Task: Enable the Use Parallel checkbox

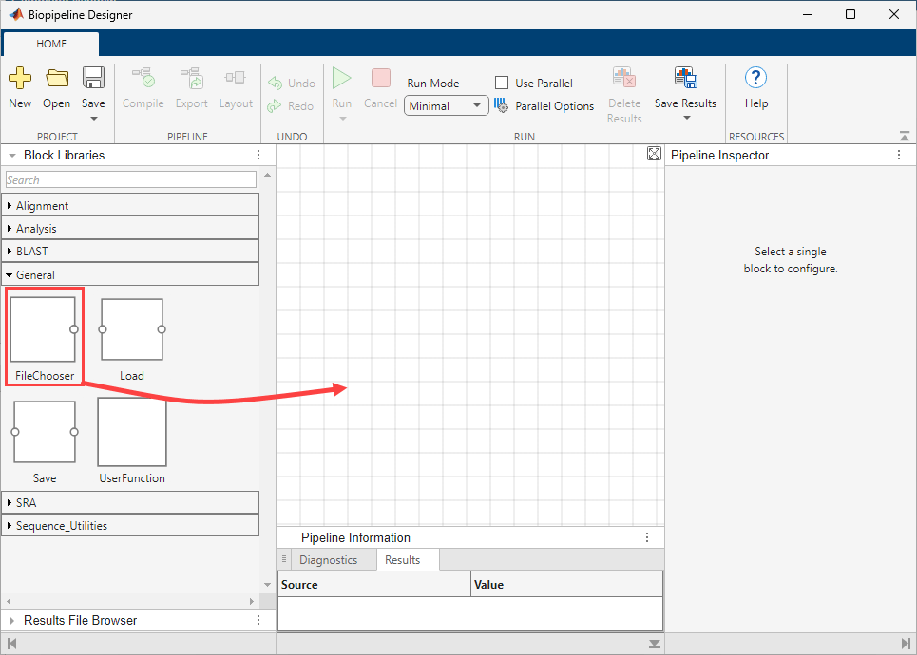Action: pos(503,84)
